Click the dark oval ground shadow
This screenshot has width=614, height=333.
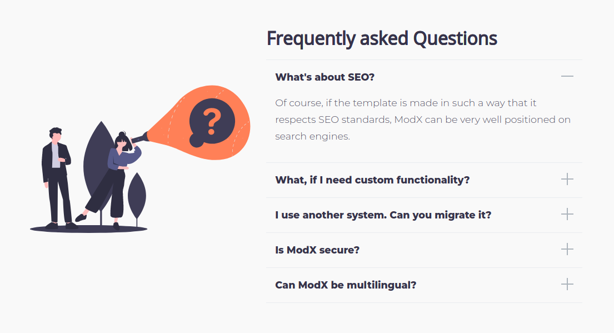coord(89,228)
